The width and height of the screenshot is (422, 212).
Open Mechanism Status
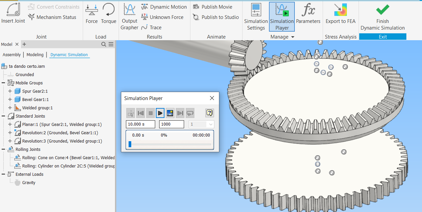52,17
